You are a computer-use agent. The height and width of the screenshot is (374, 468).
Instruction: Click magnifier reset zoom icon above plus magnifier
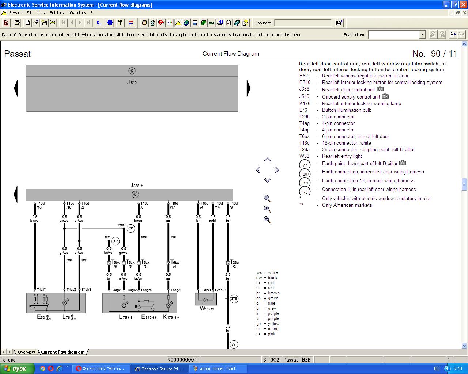267,198
